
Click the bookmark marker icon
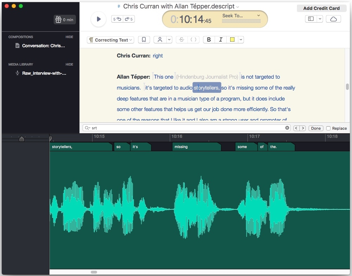point(144,40)
